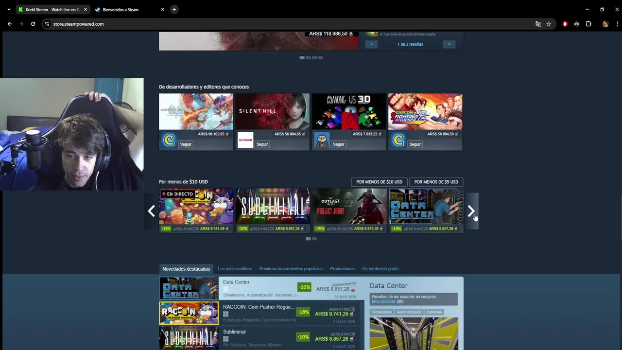Reload the Steam store page
622x350 pixels.
[x=33, y=24]
